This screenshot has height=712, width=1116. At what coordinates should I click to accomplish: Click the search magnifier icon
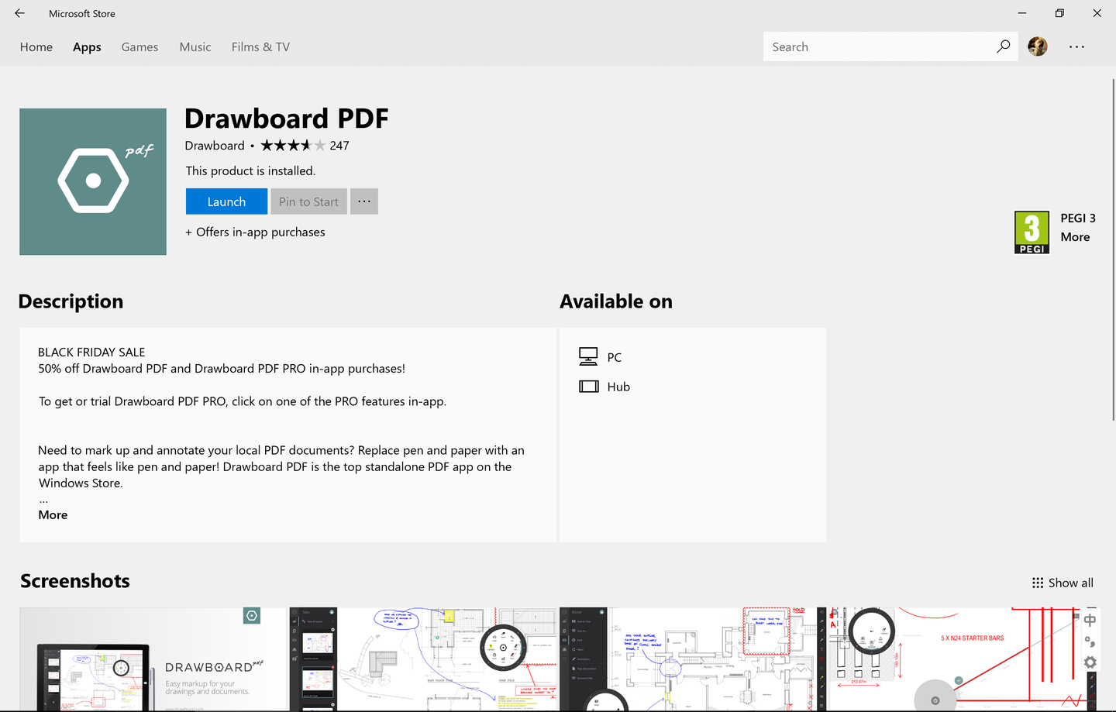(x=1003, y=46)
